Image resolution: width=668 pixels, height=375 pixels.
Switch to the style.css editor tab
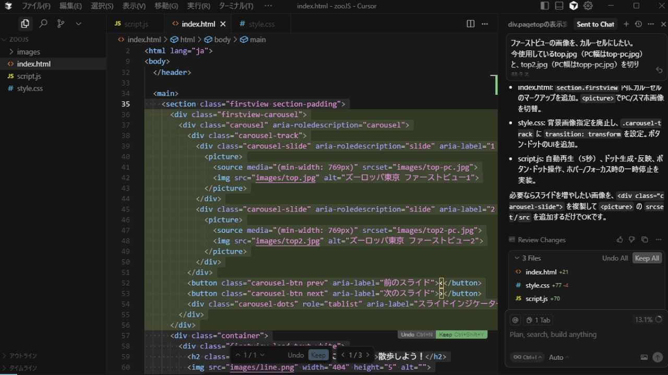click(x=261, y=24)
